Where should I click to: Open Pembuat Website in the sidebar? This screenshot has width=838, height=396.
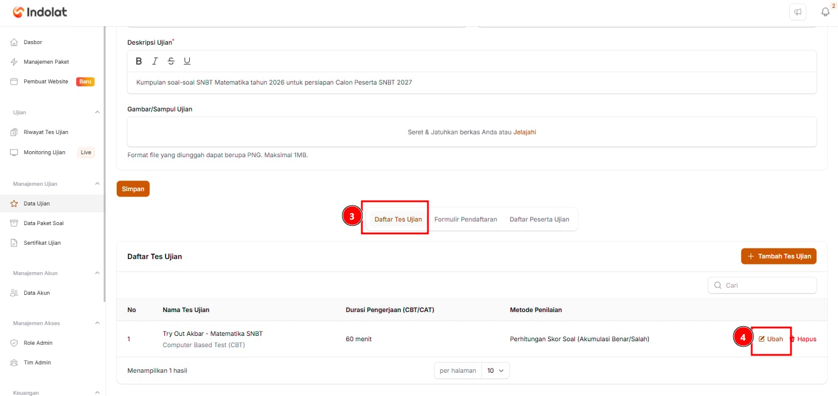[x=52, y=82]
